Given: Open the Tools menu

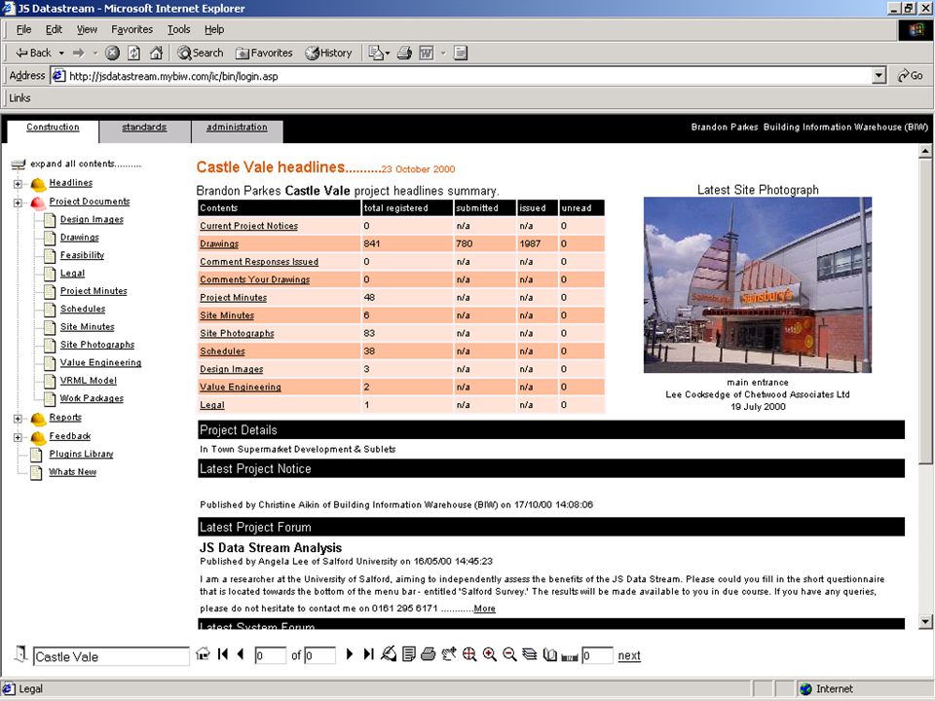Looking at the screenshot, I should coord(178,29).
